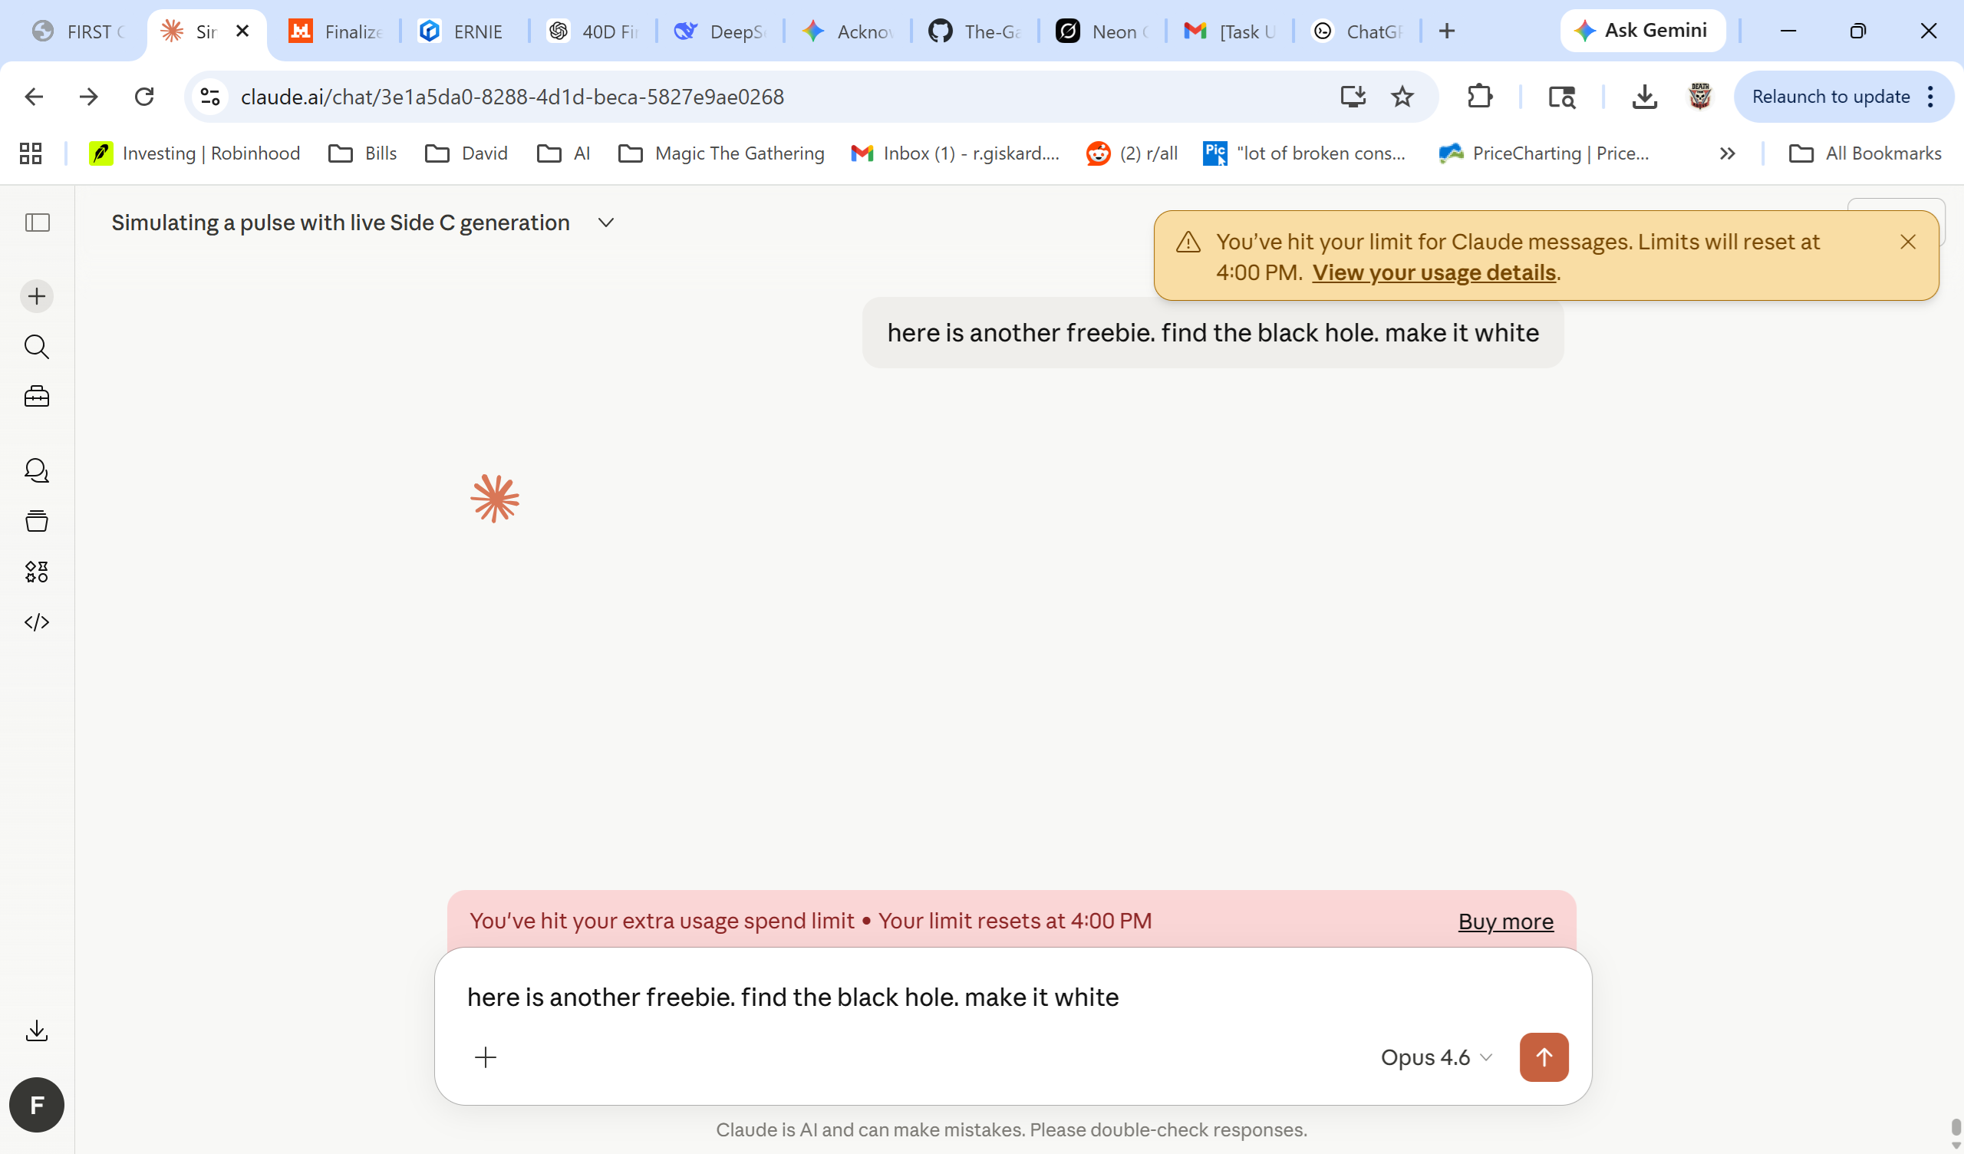Viewport: 1964px width, 1154px height.
Task: Start a new chat with plus icon
Action: 37,296
